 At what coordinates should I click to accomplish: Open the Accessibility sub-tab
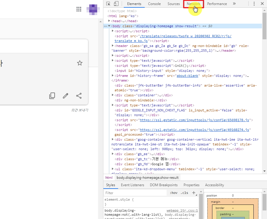pos(214,185)
